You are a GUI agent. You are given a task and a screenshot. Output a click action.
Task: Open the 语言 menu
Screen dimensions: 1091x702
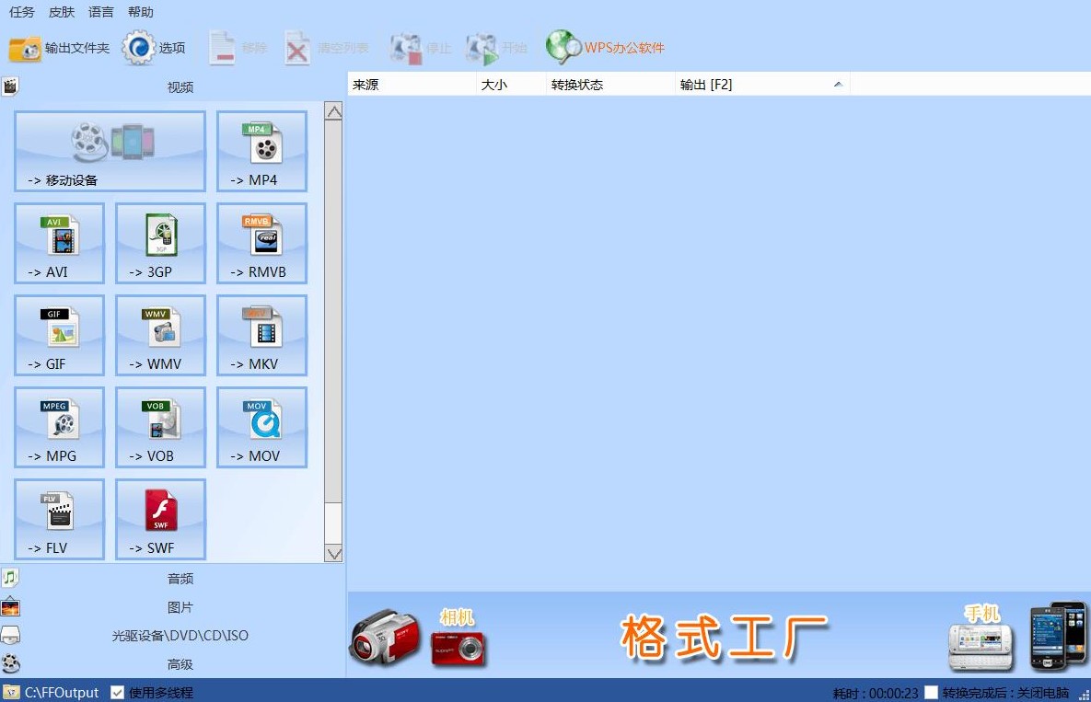pos(101,12)
